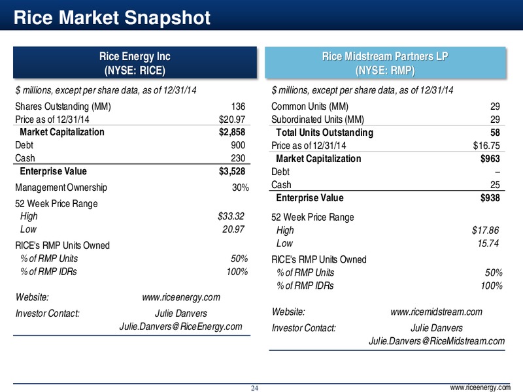Select the RMP enterprise value $938

(490, 198)
